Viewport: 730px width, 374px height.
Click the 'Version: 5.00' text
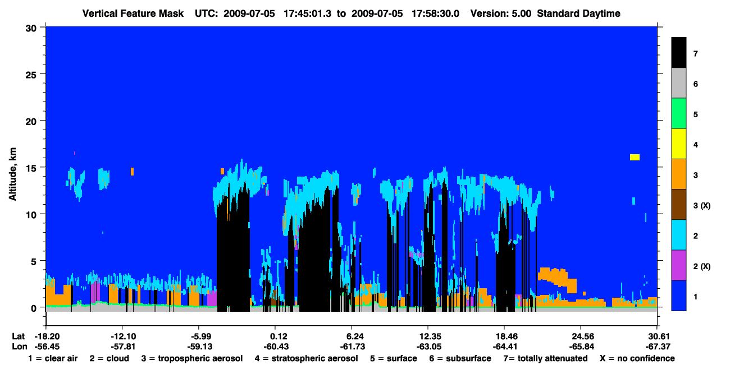tap(501, 13)
